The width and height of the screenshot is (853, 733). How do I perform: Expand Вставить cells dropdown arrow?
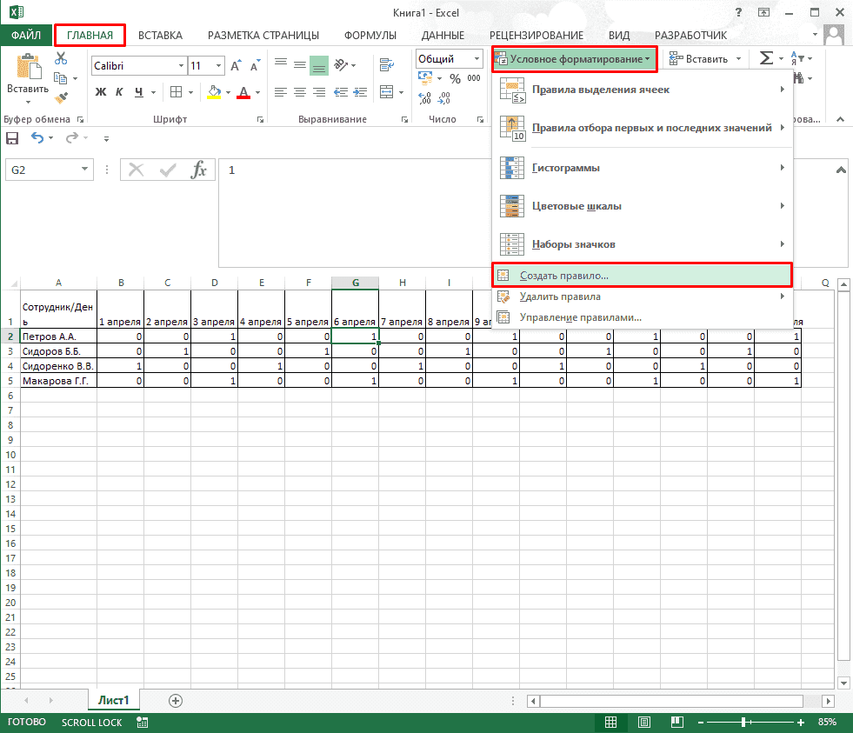(x=738, y=59)
